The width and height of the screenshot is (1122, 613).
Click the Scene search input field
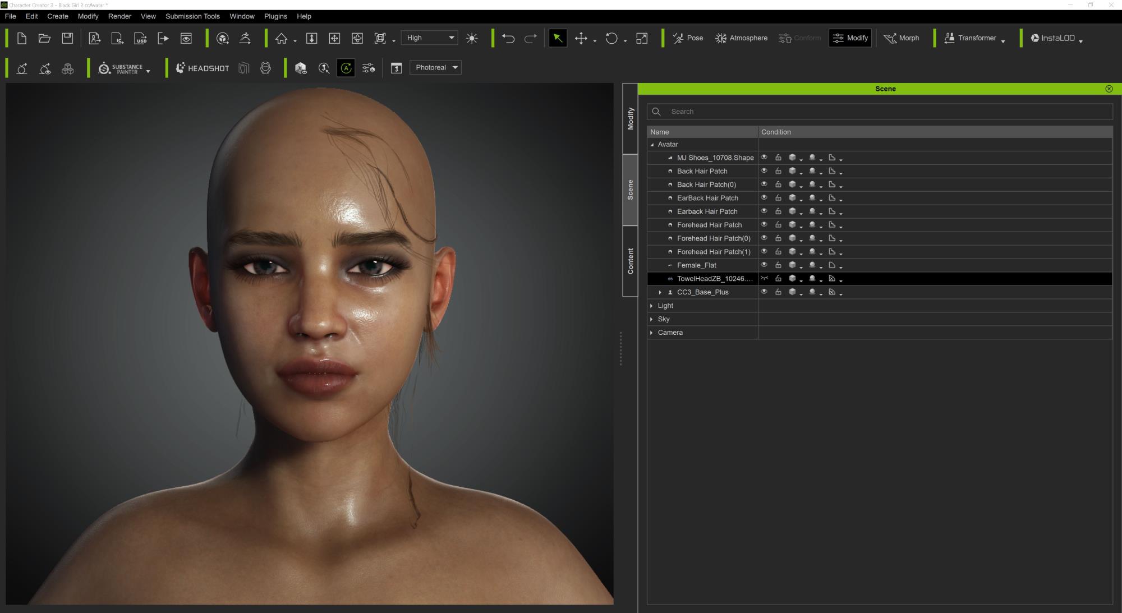pos(880,112)
